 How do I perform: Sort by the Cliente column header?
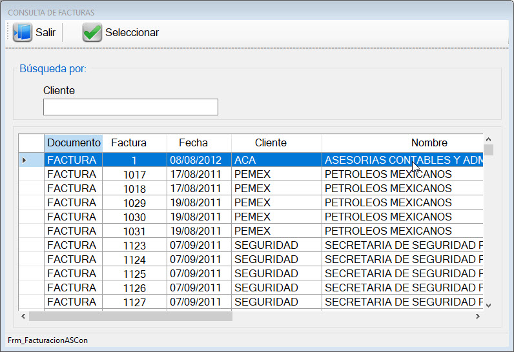pyautogui.click(x=276, y=143)
